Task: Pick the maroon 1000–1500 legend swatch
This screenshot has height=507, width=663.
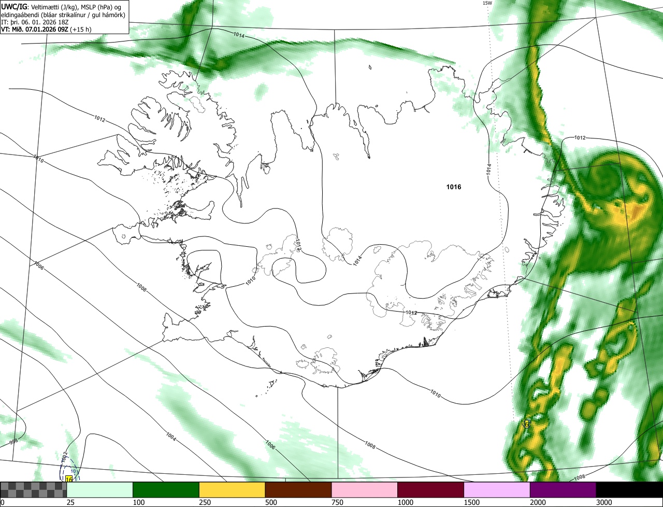Action: click(x=431, y=490)
